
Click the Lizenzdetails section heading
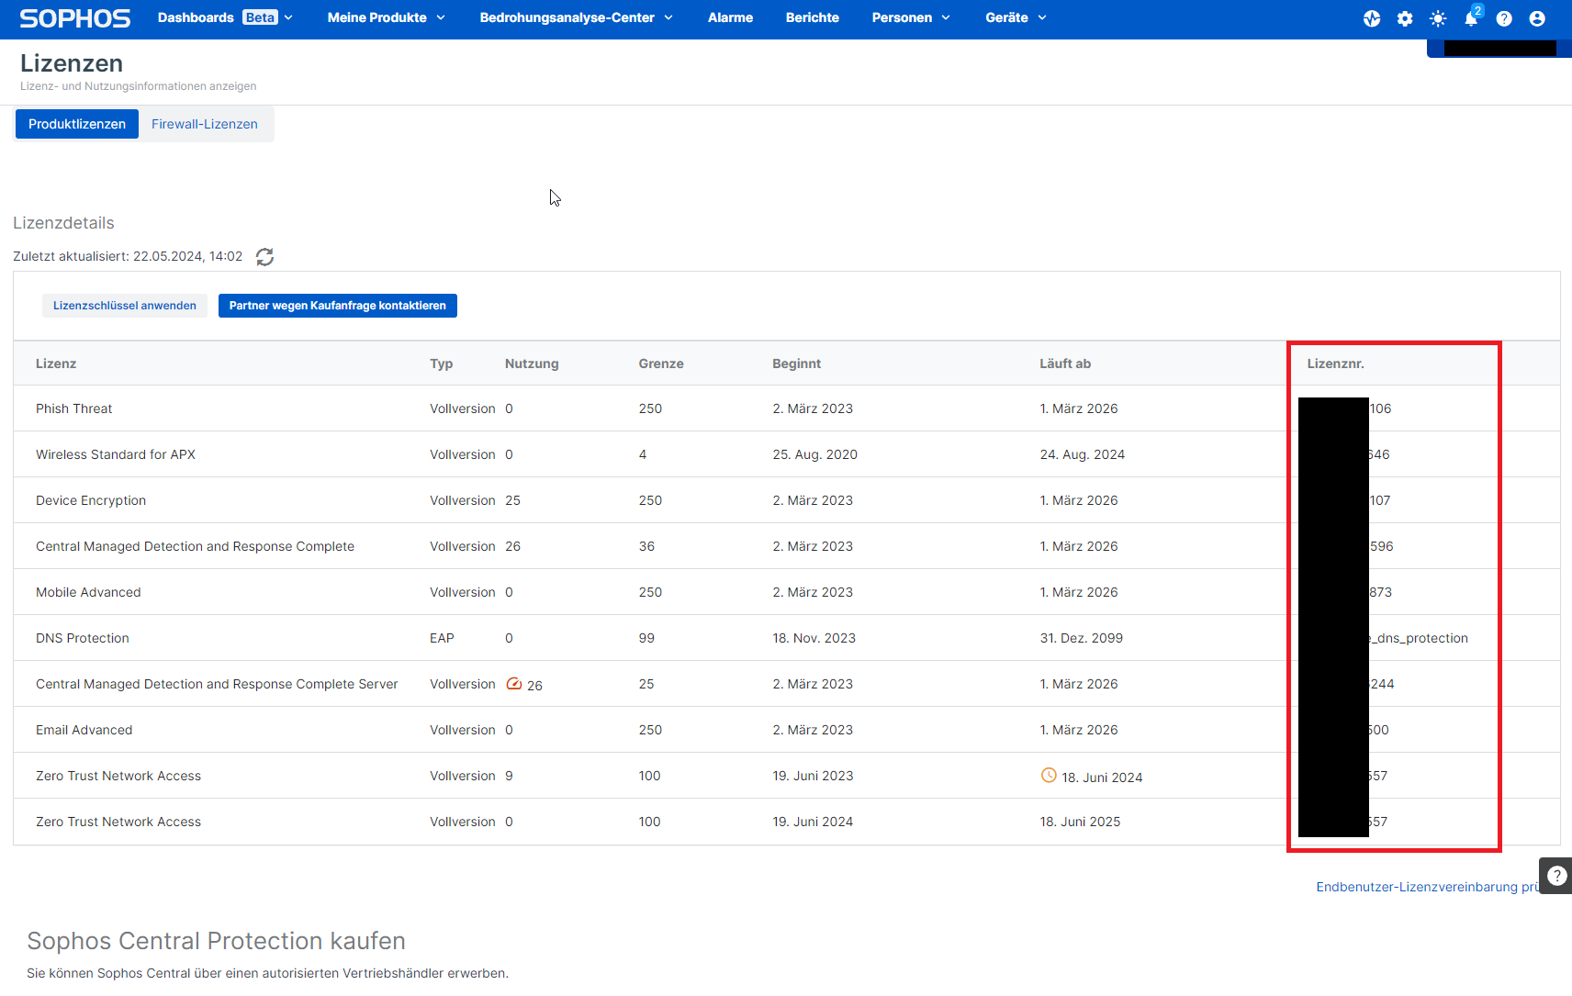click(x=63, y=223)
